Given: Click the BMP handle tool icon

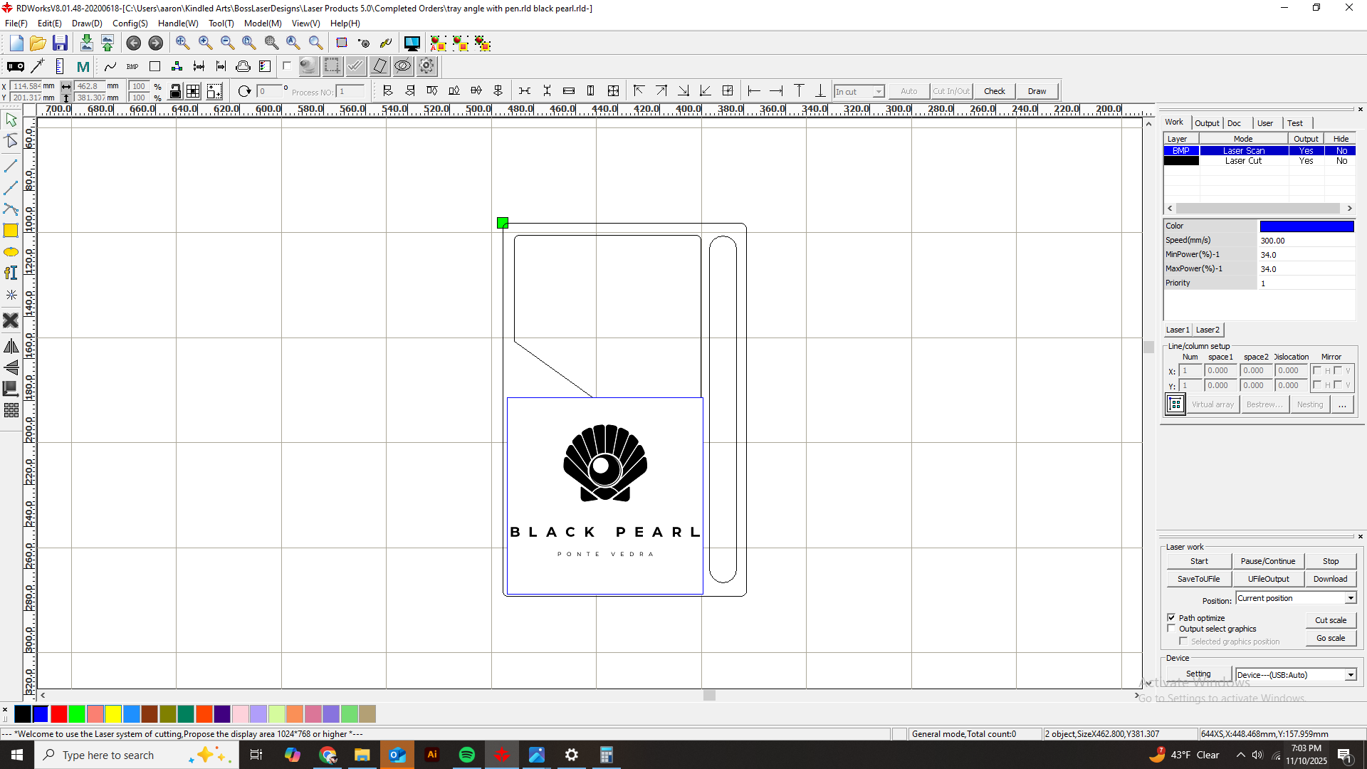Looking at the screenshot, I should click(x=132, y=67).
